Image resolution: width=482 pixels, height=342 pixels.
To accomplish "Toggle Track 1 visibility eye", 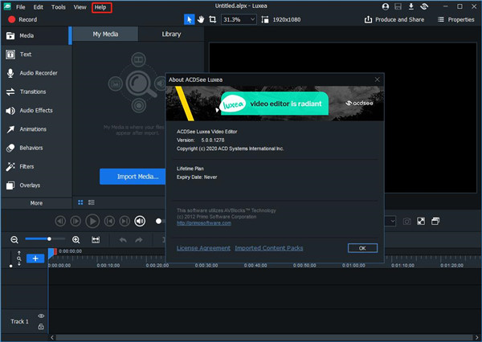I will 41,316.
